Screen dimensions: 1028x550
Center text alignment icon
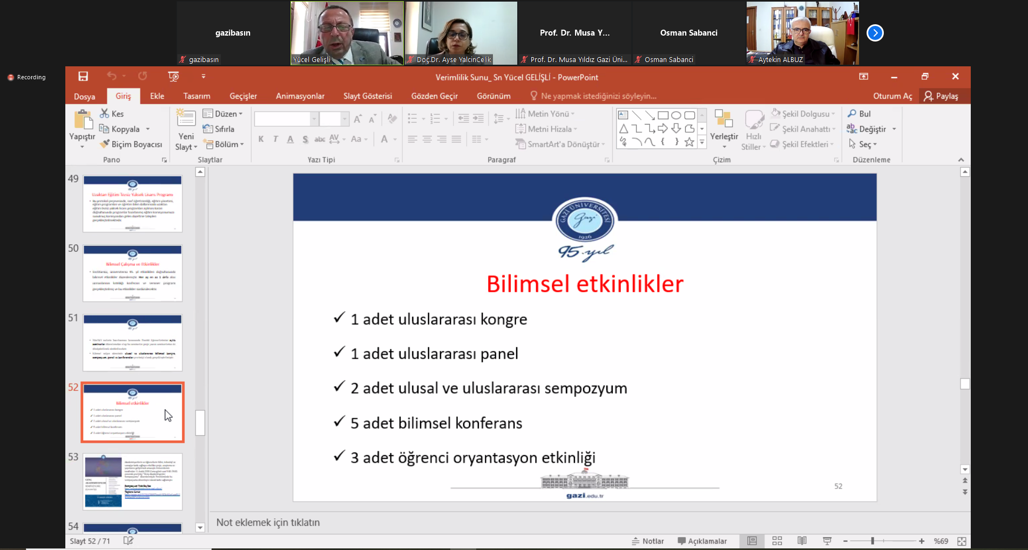click(x=427, y=139)
